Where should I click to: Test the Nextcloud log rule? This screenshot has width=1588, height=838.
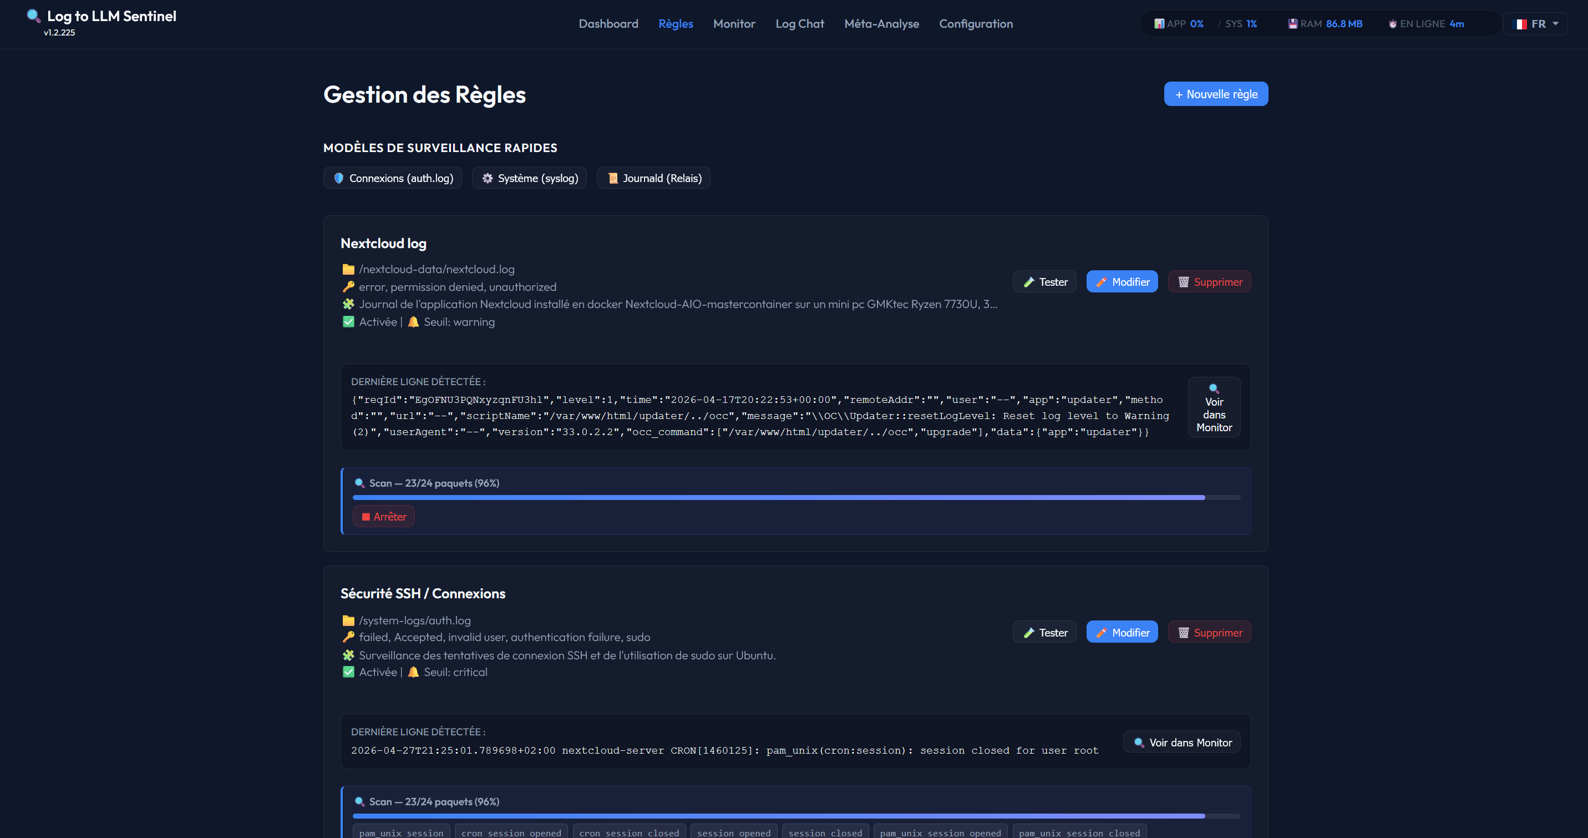tap(1044, 282)
